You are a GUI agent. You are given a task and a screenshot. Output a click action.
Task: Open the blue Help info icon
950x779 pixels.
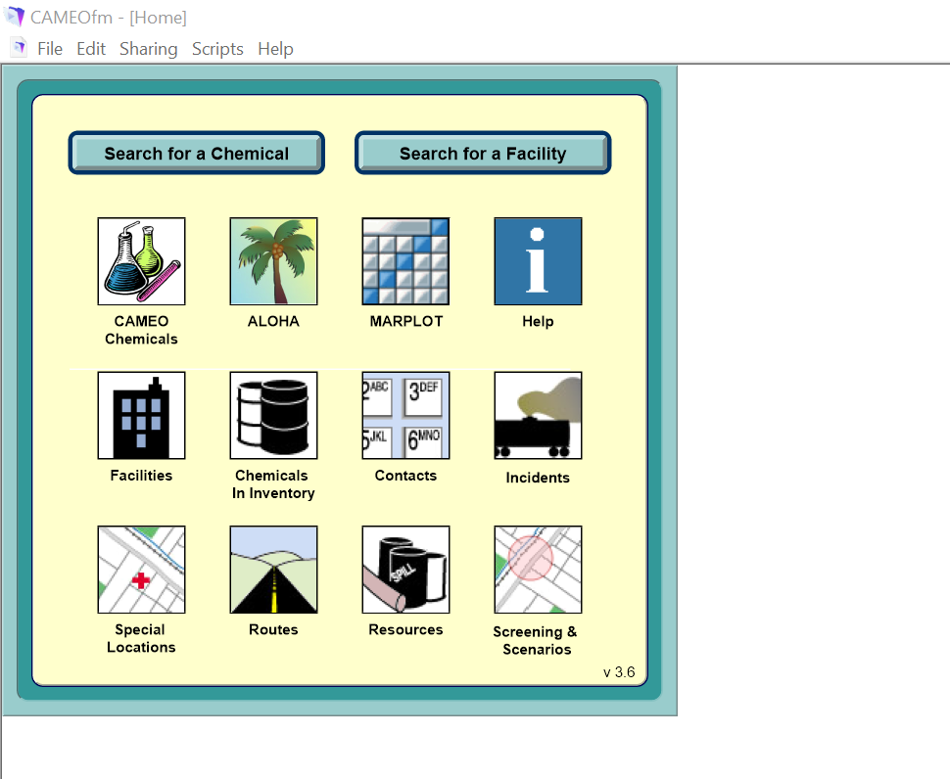538,261
